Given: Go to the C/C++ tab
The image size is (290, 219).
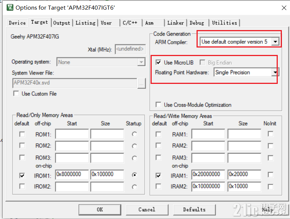Looking at the screenshot, I should coord(130,23).
